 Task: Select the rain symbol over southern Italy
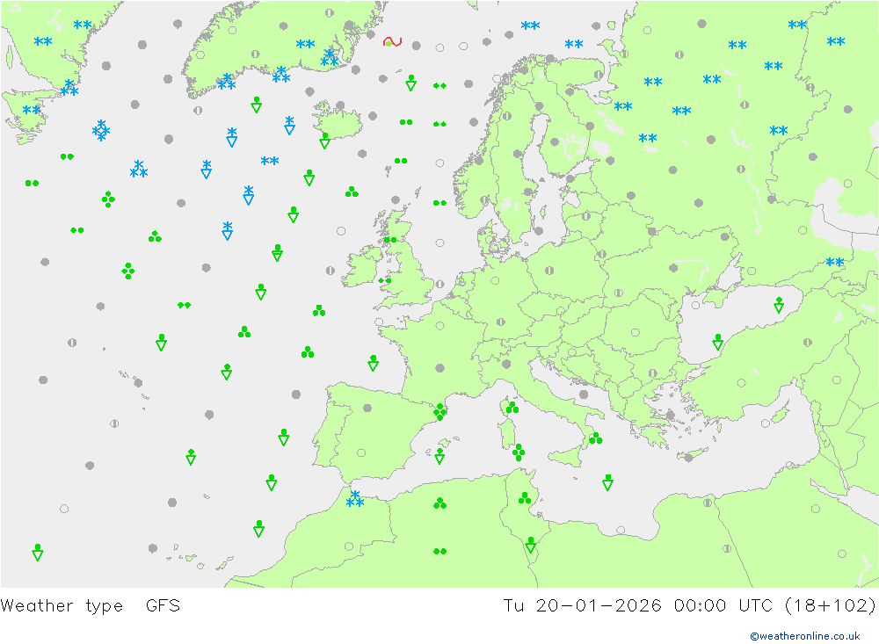click(x=595, y=438)
